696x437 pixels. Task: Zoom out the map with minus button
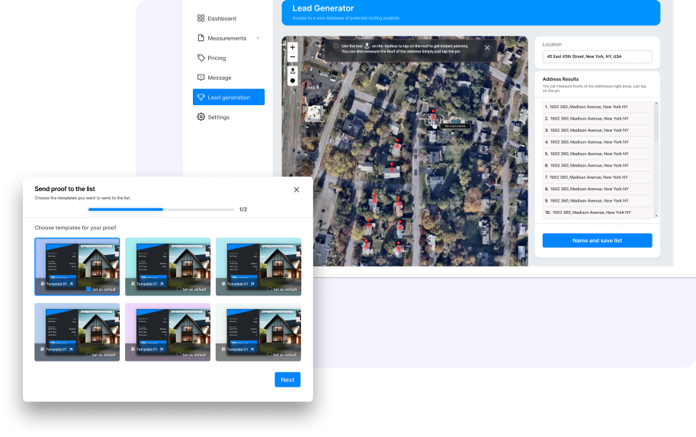coord(293,57)
